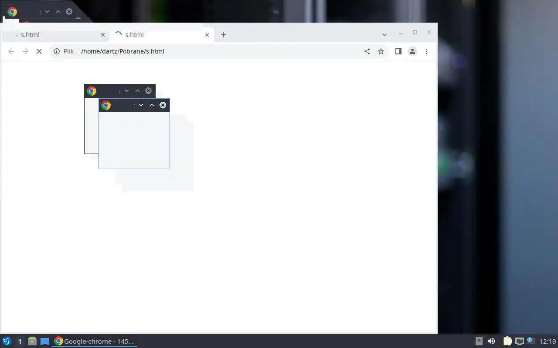The height and width of the screenshot is (348, 558).
Task: Select the Google-chrome taskbar entry
Action: pos(94,341)
